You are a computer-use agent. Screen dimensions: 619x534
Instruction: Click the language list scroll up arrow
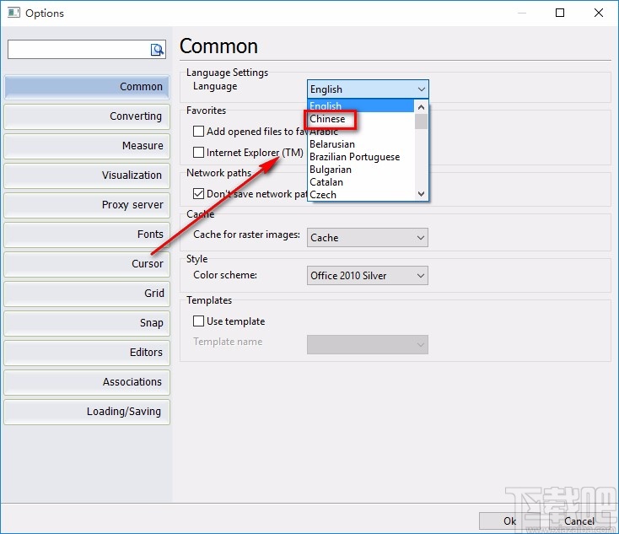point(421,107)
